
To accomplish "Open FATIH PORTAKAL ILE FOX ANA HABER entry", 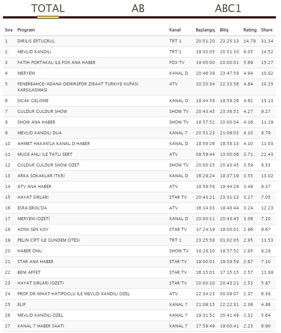I will (56, 63).
